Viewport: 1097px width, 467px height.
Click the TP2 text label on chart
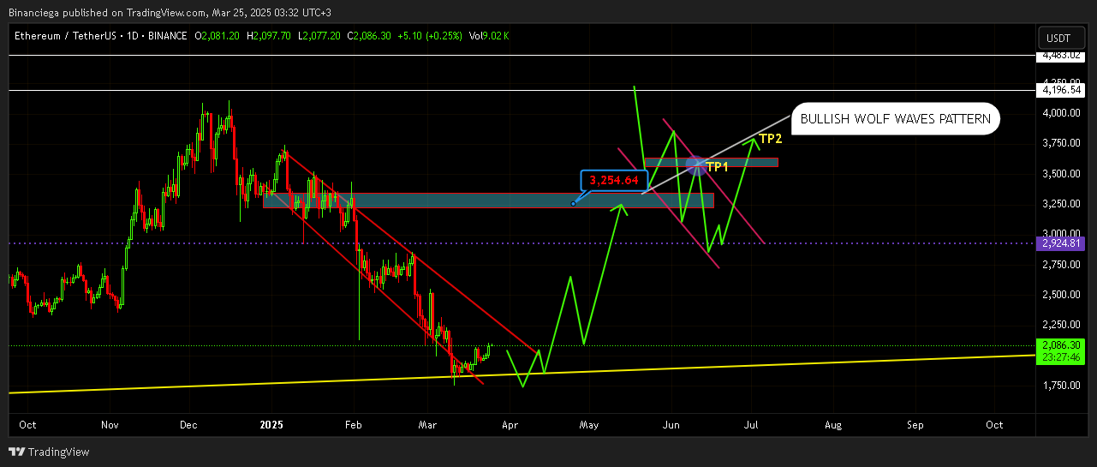pos(772,139)
